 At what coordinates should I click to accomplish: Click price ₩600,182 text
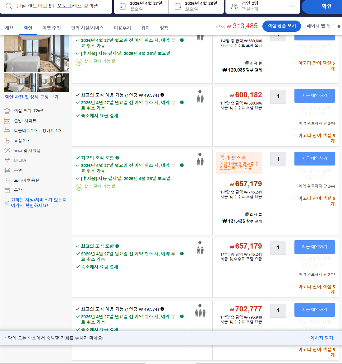coord(246,95)
